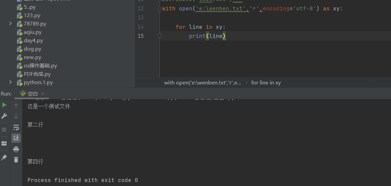Open PDF合成.py in project tree

34,74
